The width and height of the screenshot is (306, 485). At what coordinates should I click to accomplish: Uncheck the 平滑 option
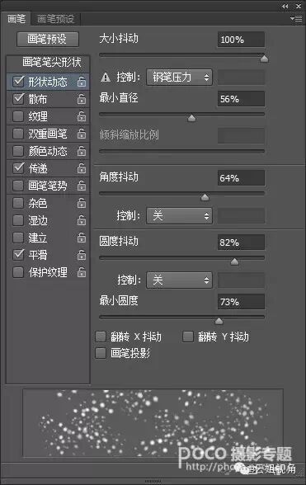pos(18,255)
